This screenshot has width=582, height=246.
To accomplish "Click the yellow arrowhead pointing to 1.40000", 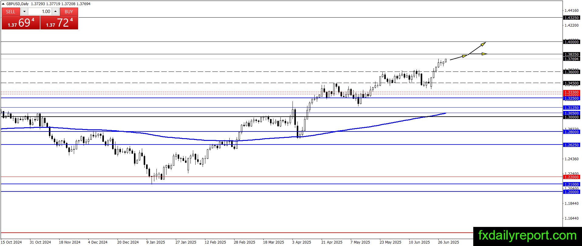I will pyautogui.click(x=483, y=44).
